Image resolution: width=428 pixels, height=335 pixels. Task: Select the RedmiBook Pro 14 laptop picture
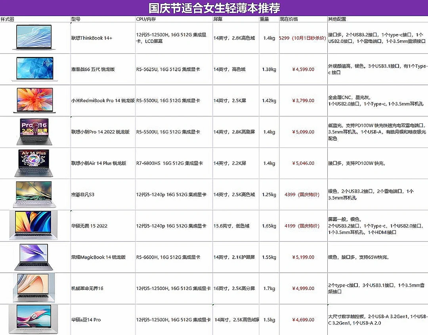(x=34, y=100)
